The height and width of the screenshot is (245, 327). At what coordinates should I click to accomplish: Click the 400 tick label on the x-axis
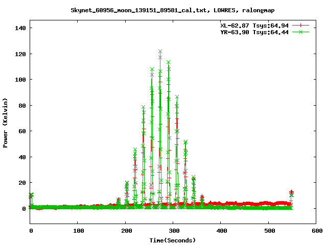tap(221, 231)
